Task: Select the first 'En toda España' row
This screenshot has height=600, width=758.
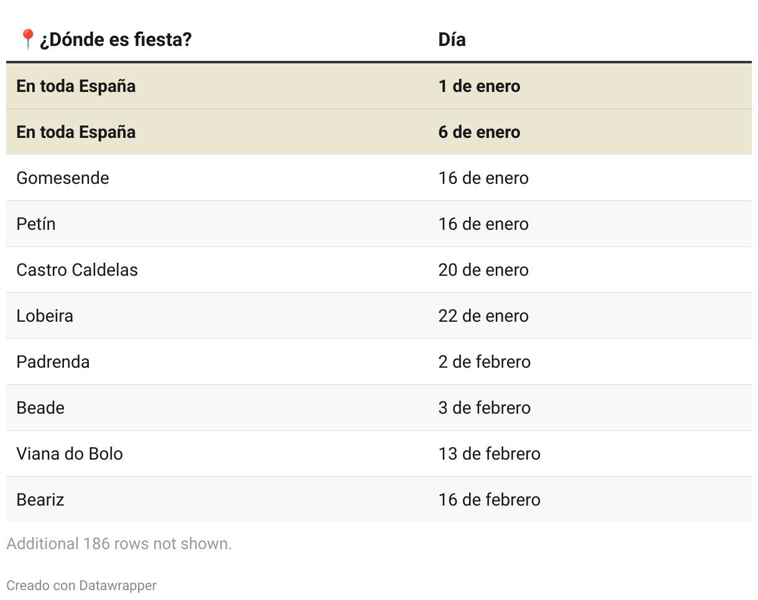Action: (x=76, y=86)
